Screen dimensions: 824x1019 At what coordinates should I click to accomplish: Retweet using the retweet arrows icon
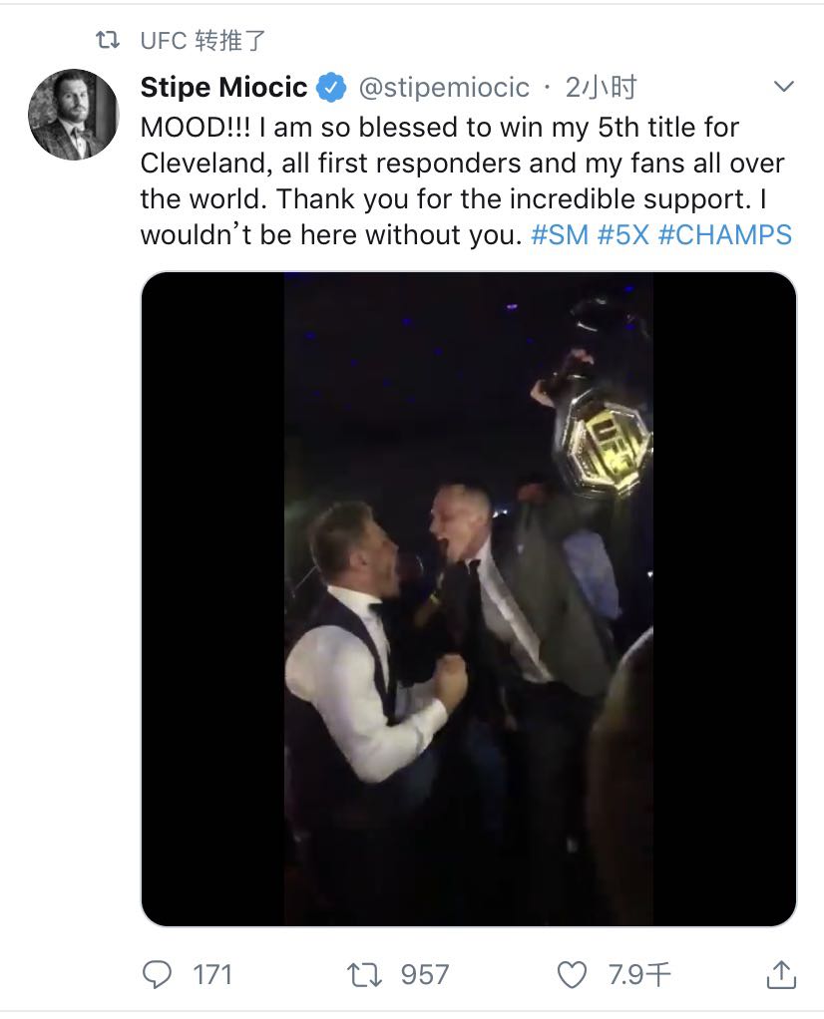click(364, 975)
